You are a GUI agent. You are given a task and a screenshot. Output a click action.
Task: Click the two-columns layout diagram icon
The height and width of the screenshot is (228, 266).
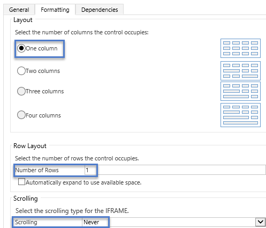tap(240, 71)
